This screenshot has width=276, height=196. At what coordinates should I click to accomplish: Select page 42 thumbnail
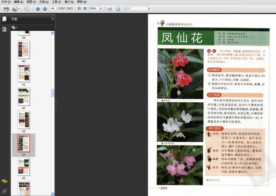click(23, 96)
